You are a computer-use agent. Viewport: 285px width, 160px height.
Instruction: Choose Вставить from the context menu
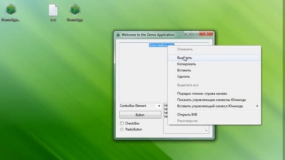coord(214,70)
